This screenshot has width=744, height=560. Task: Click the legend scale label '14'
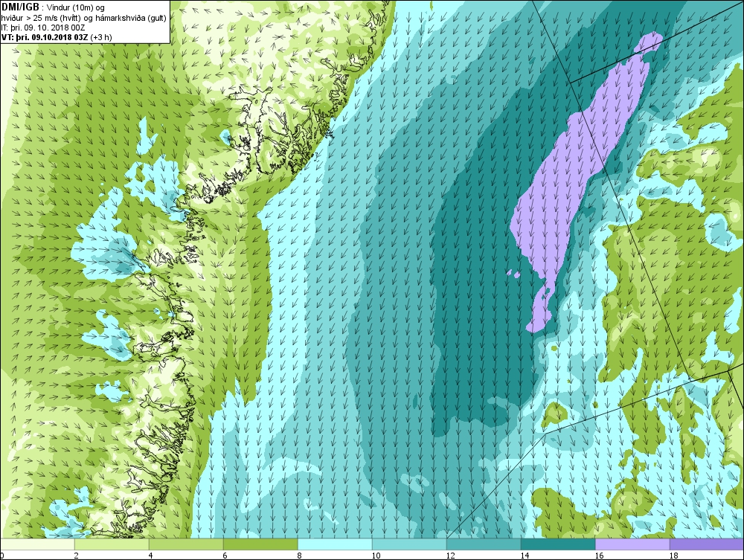(525, 556)
